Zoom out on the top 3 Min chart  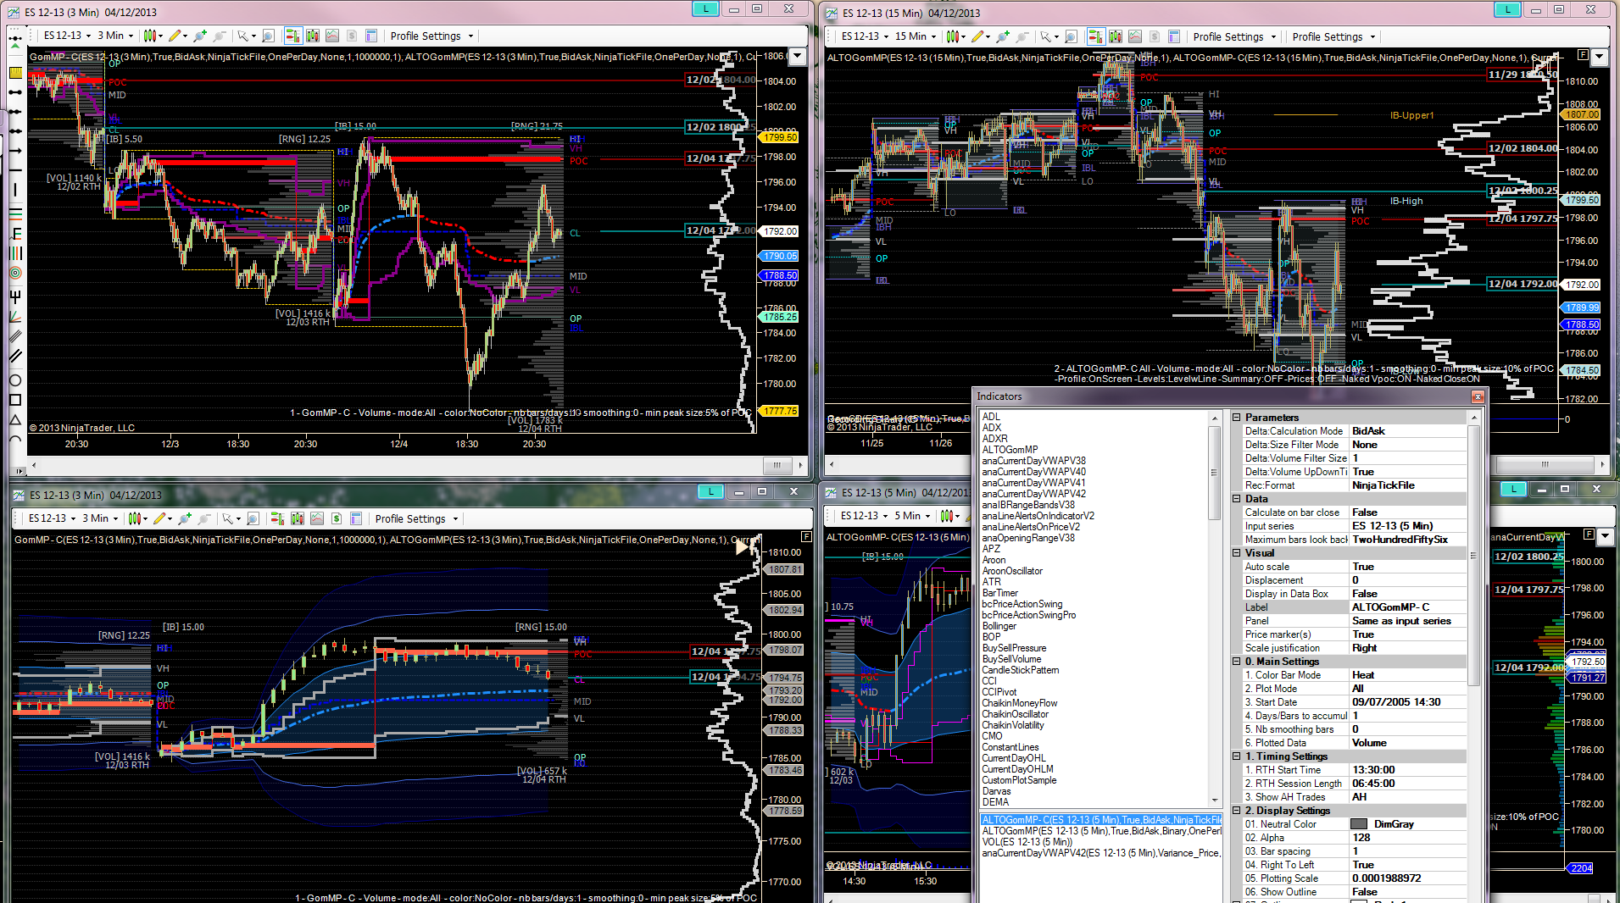(x=220, y=36)
